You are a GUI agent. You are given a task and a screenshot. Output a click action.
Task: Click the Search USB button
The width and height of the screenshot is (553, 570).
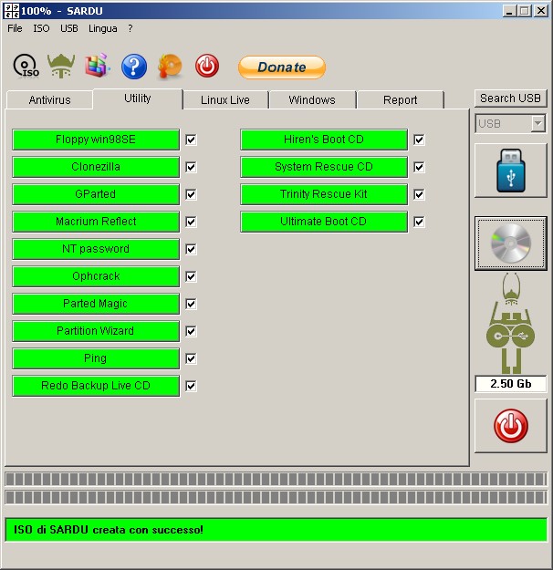(x=510, y=98)
